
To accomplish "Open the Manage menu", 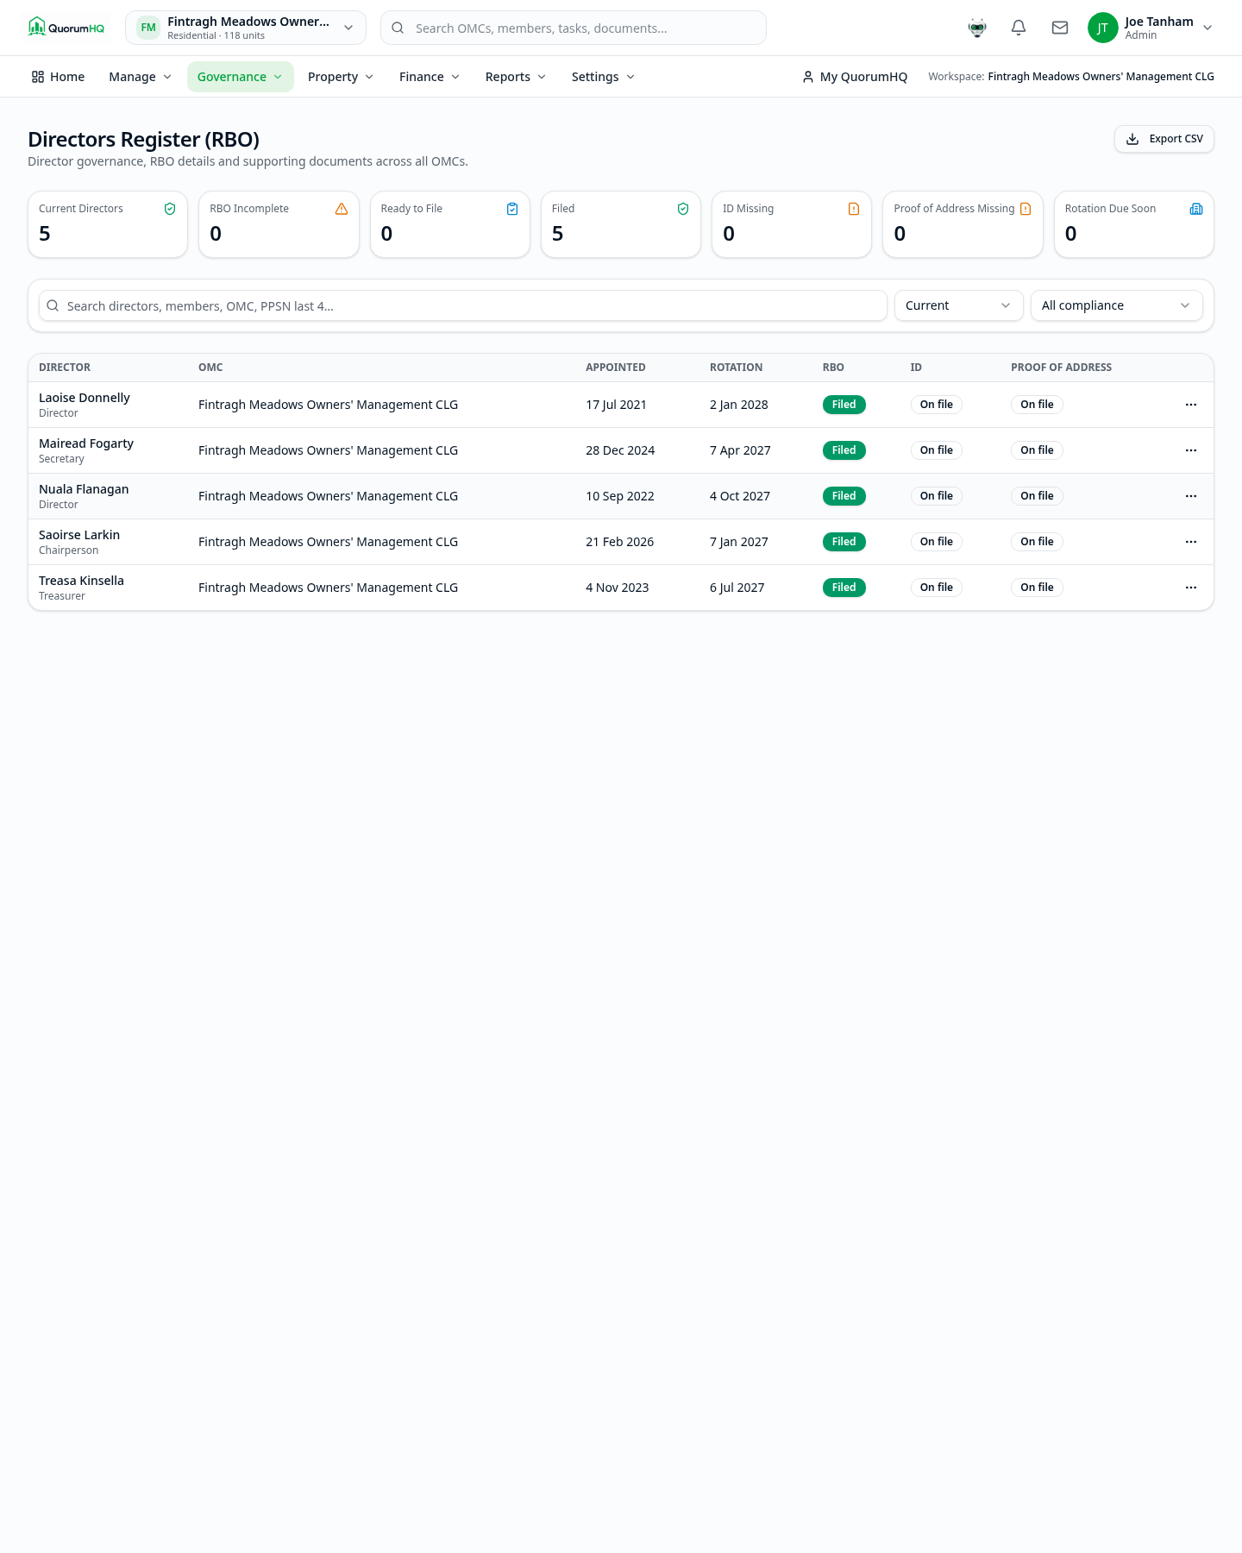I will (x=141, y=77).
